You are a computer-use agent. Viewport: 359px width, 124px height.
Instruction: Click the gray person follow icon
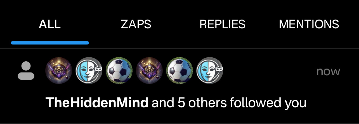26,71
